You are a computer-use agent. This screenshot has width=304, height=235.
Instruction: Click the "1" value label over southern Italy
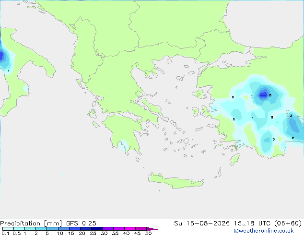[9, 71]
